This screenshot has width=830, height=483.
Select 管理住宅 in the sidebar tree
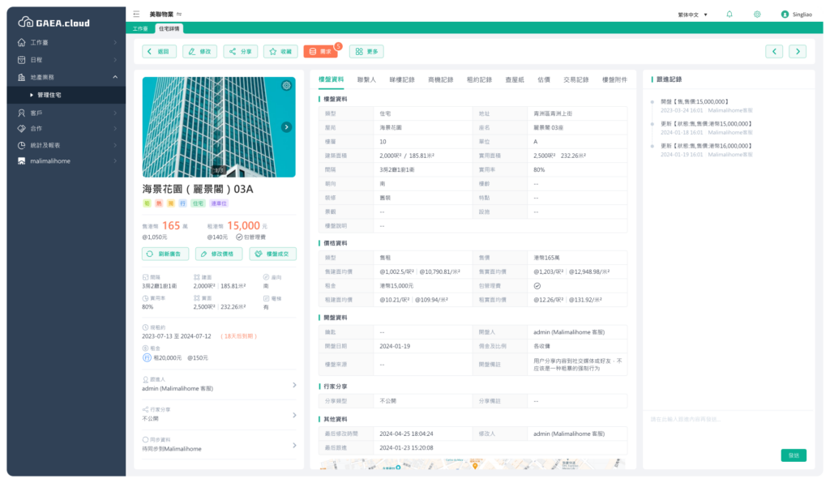(61, 95)
